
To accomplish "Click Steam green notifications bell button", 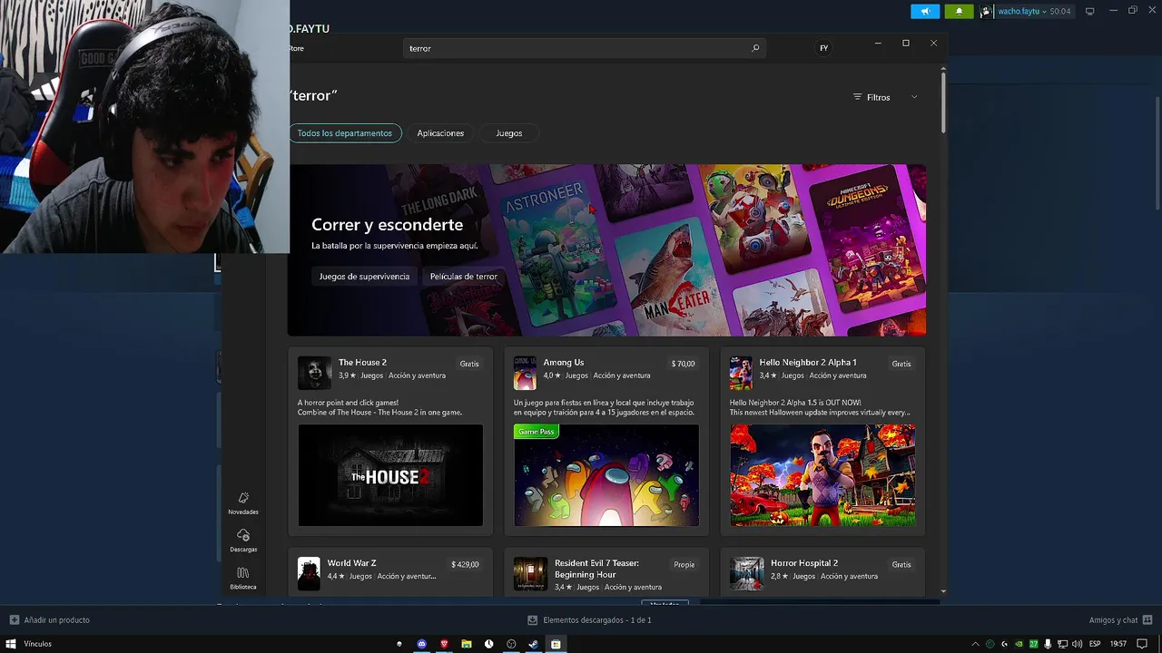I will 959,11.
